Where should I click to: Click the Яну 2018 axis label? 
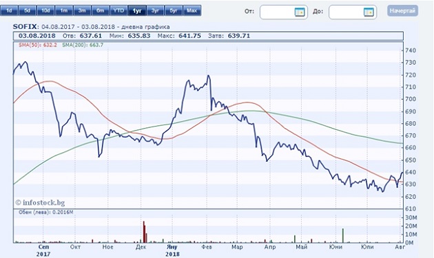click(x=172, y=250)
